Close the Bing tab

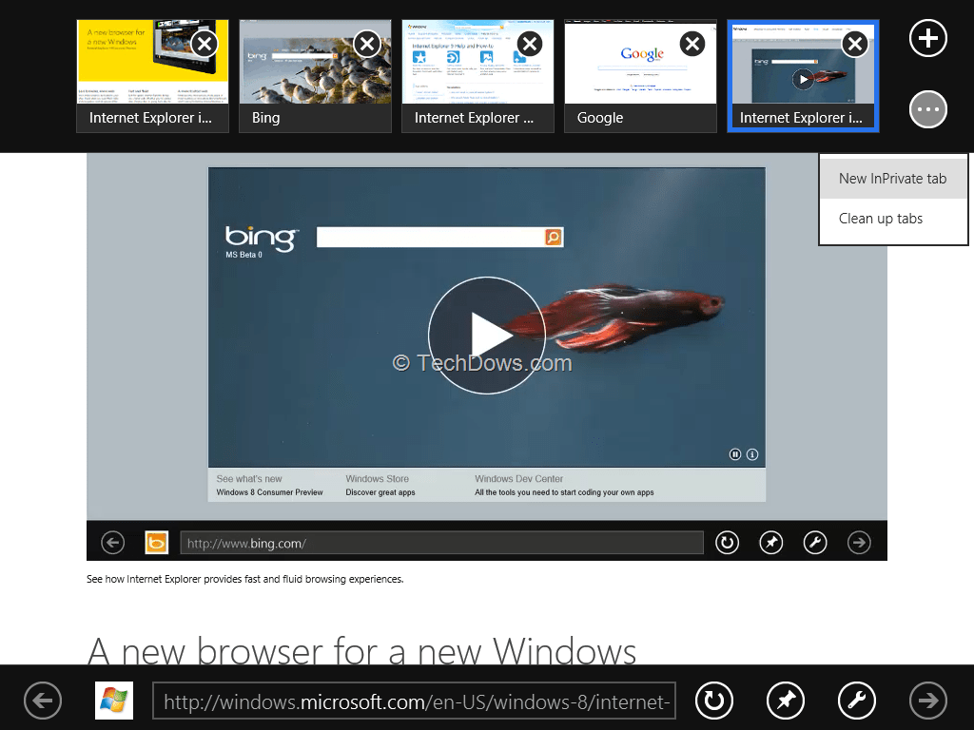[367, 44]
